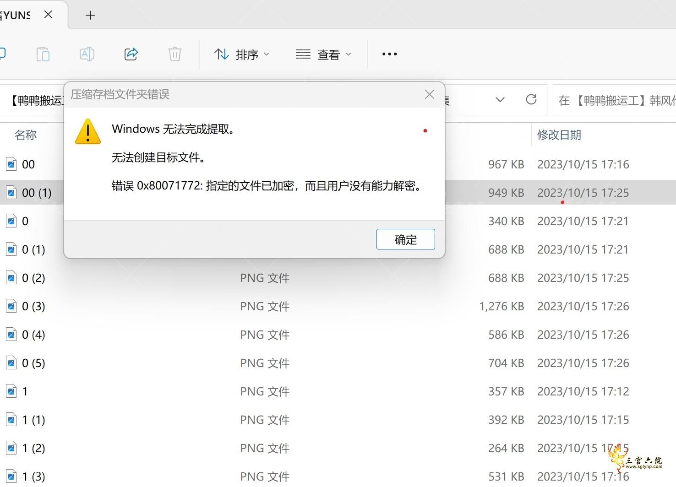The height and width of the screenshot is (487, 676).
Task: Refresh the current folder
Action: click(531, 99)
